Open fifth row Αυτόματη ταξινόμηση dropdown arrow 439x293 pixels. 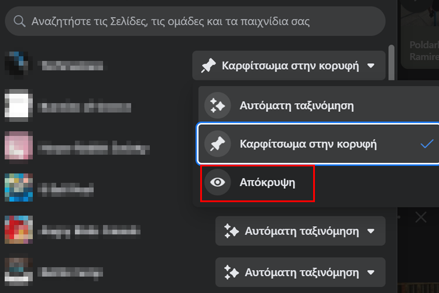point(371,231)
